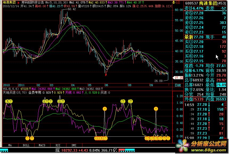Click the 卖① 27.23 ask row
The image size is (229, 154).
pos(205,32)
